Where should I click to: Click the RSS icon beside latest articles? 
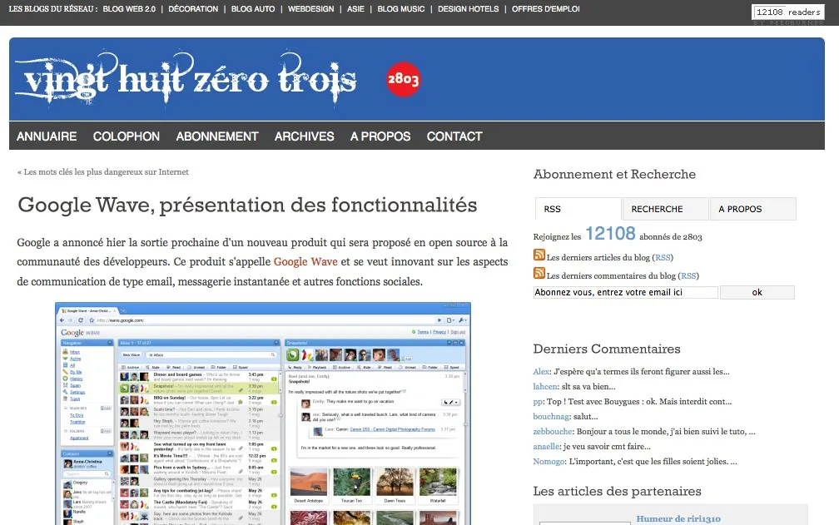click(x=539, y=255)
